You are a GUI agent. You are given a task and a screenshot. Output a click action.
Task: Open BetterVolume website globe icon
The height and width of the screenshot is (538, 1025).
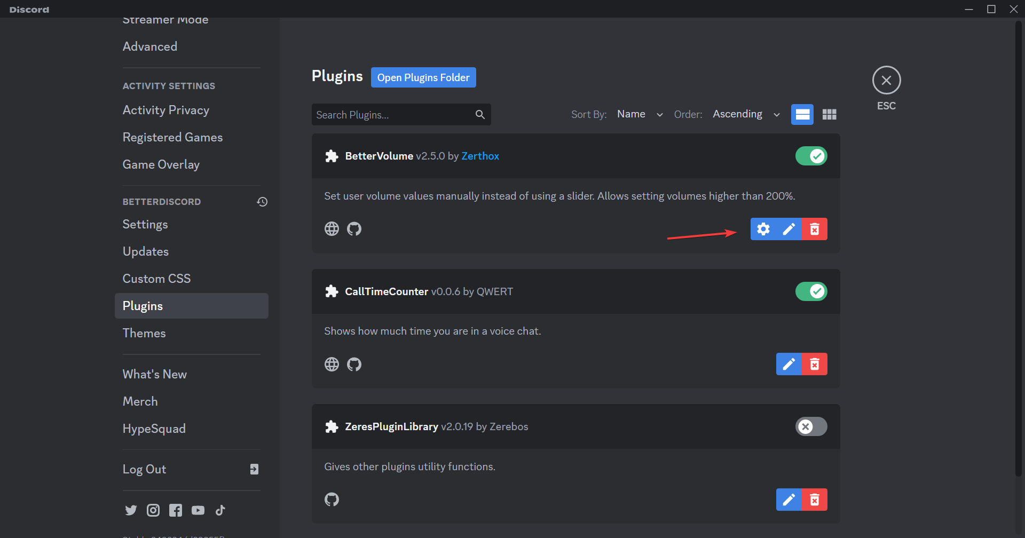[x=332, y=229]
